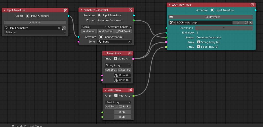263x127 pixels.
Task: Click the info icon beside Float Array [2]
Action: click(x=198, y=47)
